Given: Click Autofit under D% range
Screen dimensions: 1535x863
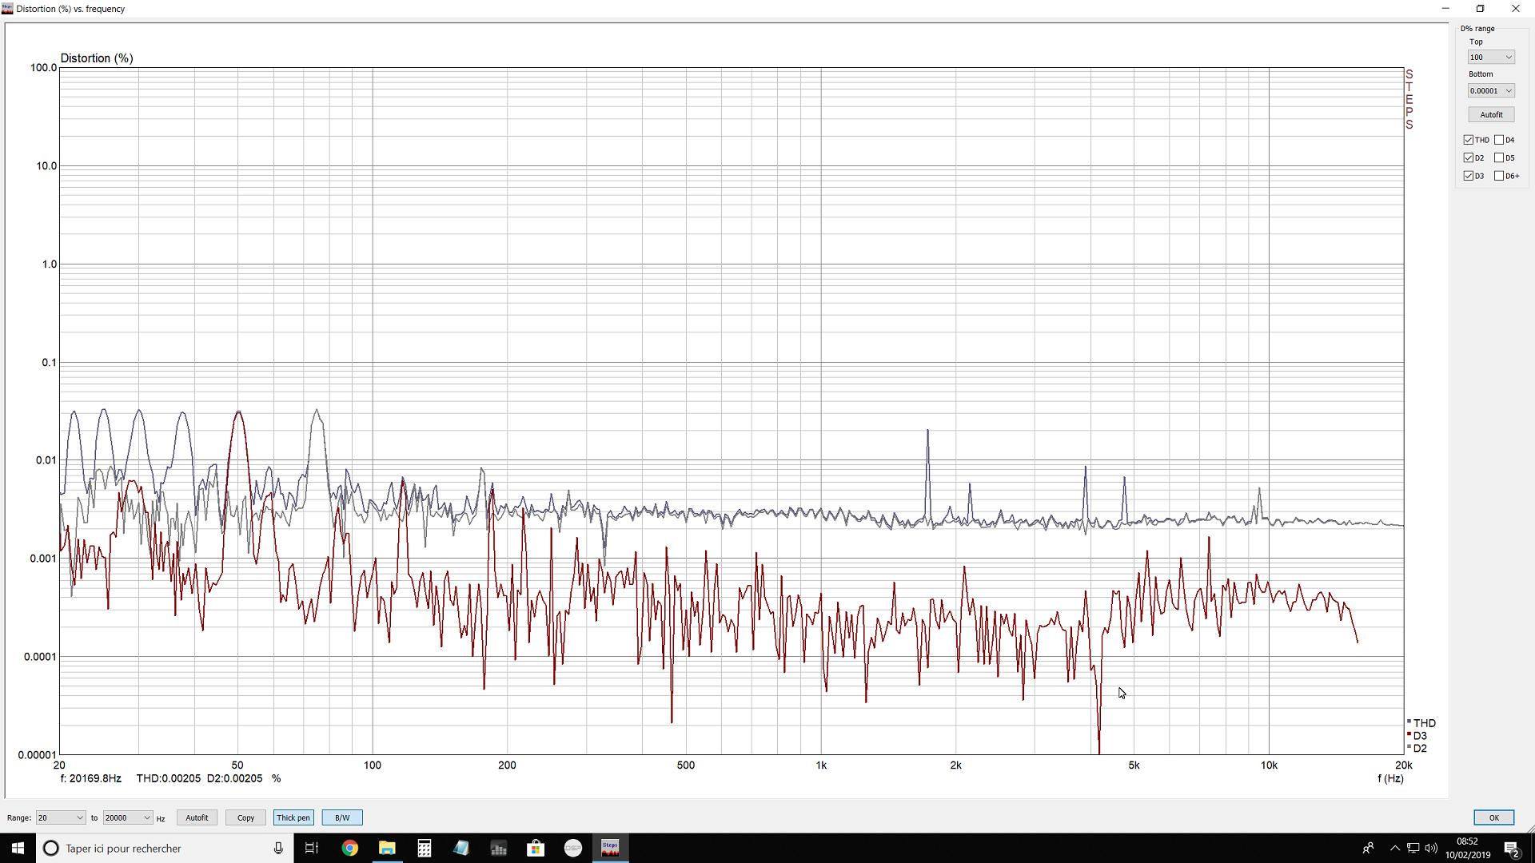Looking at the screenshot, I should pos(1491,114).
